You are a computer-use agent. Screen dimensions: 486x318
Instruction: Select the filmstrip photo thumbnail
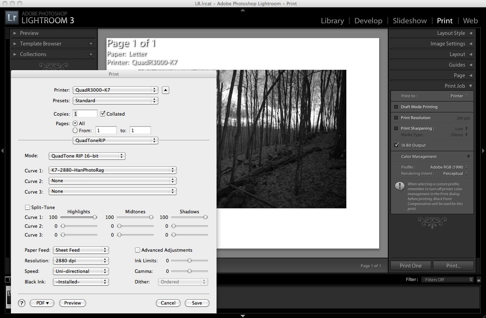coord(9,297)
